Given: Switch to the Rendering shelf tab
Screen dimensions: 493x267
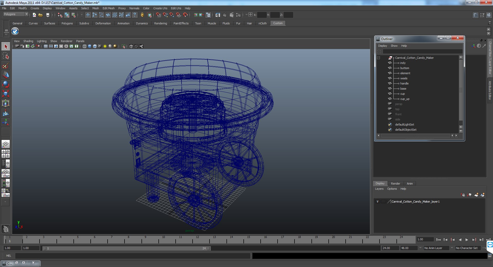Looking at the screenshot, I should tap(160, 23).
